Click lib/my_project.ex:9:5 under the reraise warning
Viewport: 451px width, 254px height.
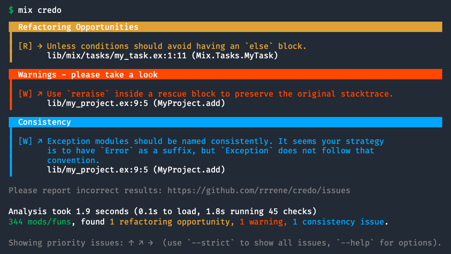[97, 103]
